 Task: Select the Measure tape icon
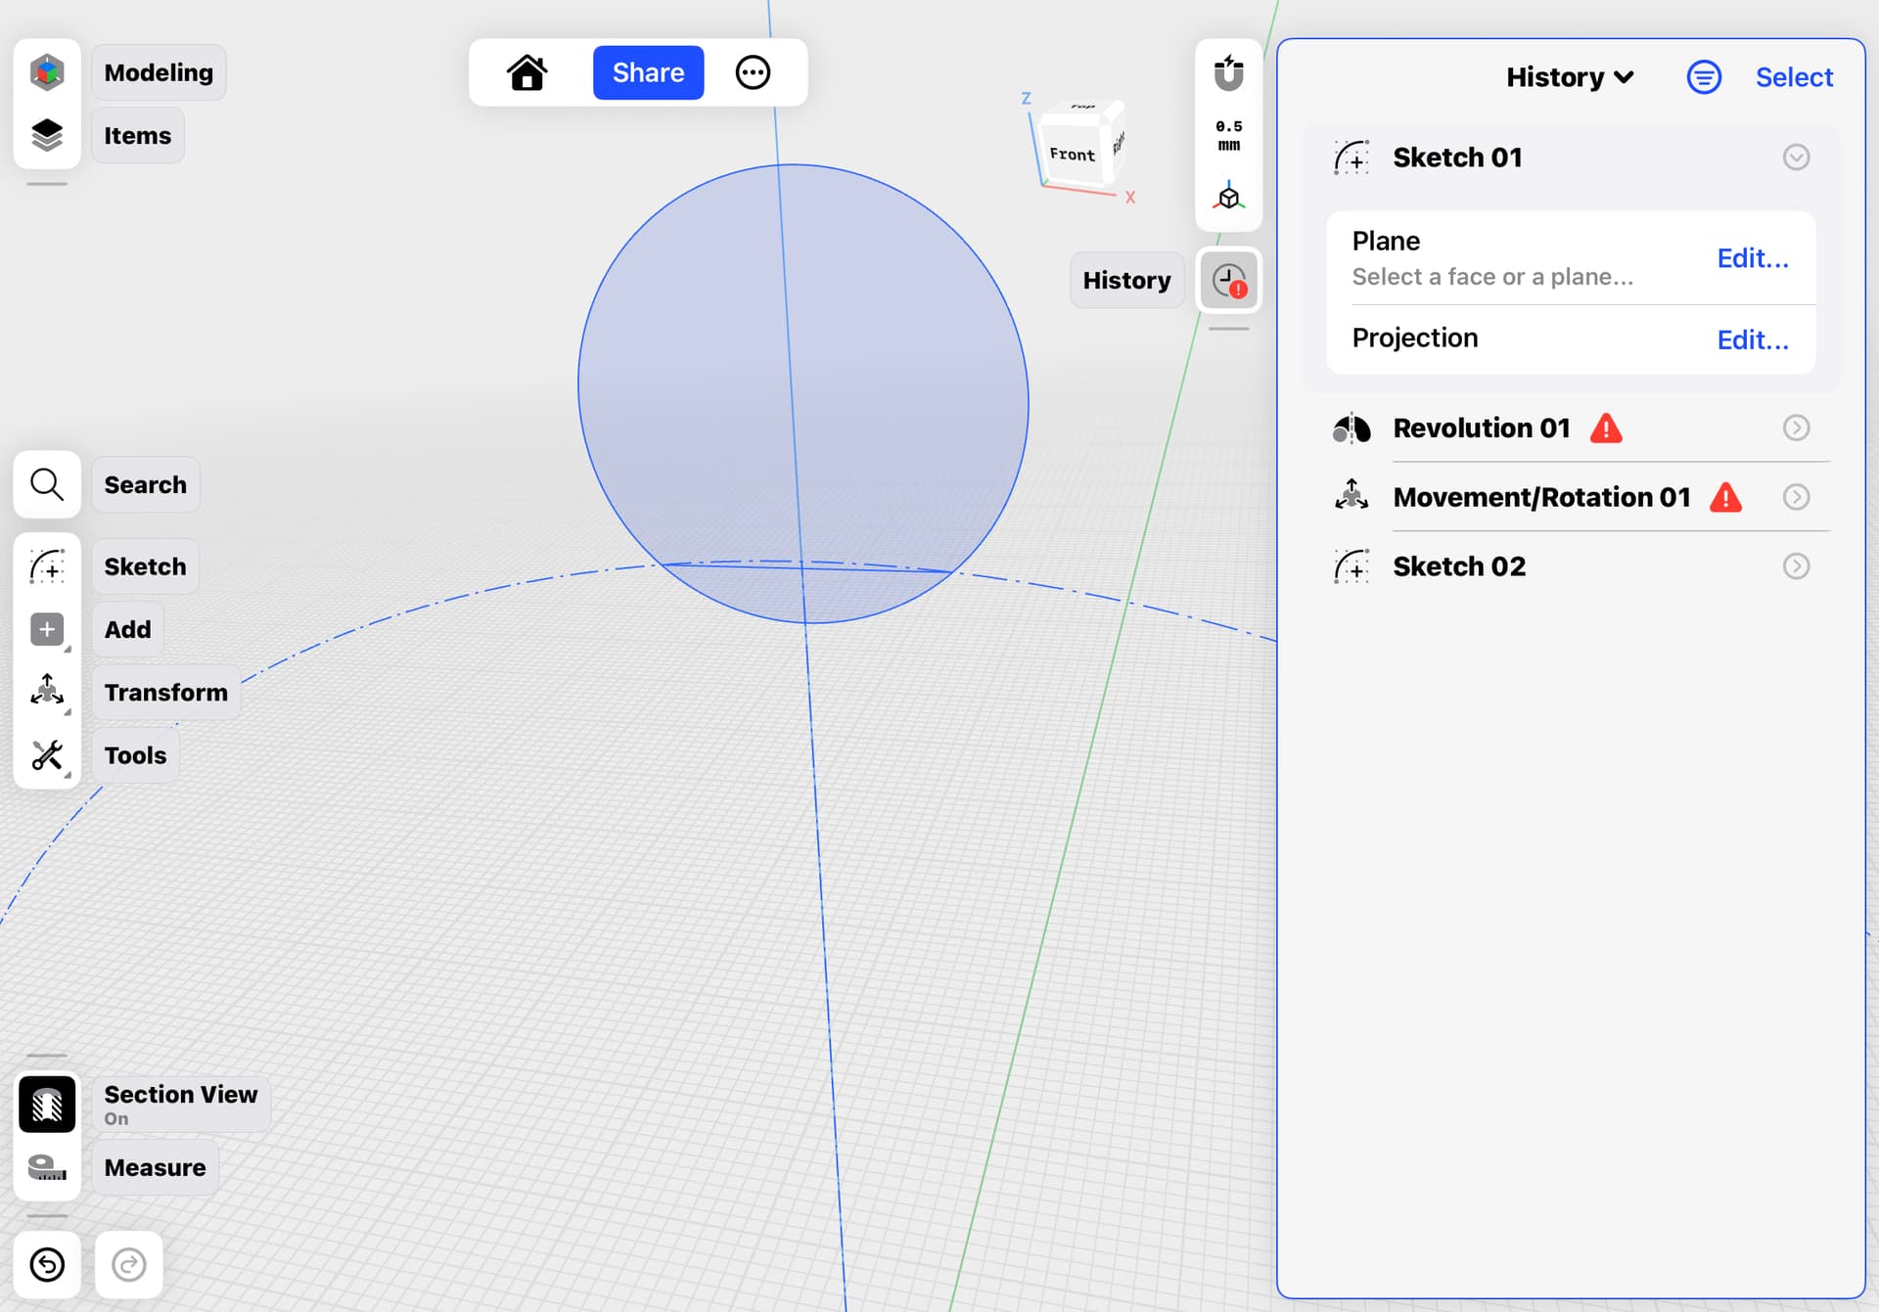tap(47, 1167)
